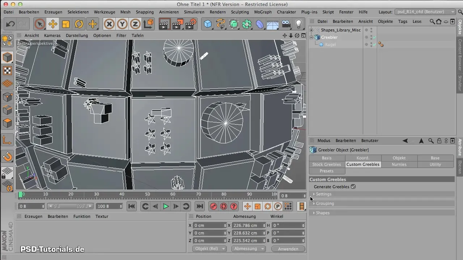Image resolution: width=463 pixels, height=260 pixels.
Task: Open the Layout dropdown psd_R14_c4d
Action: point(425,12)
